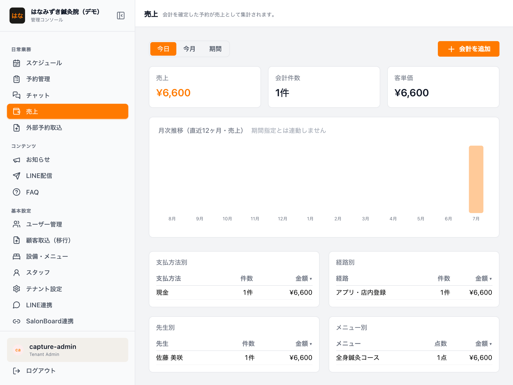
Task: Sort 経路別 table by 金額
Action: (x=483, y=278)
